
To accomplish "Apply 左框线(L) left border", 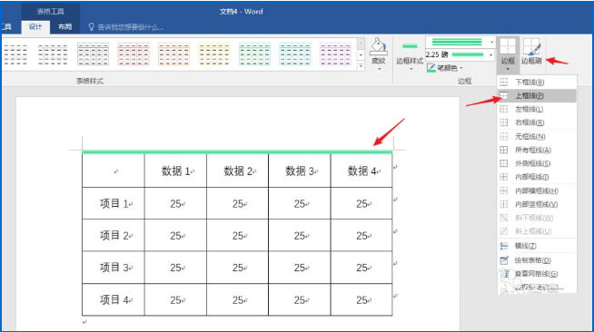I will [537, 109].
